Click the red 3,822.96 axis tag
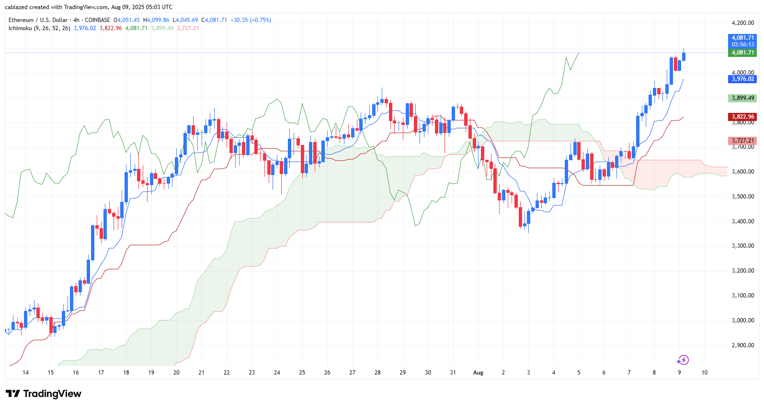 point(742,117)
